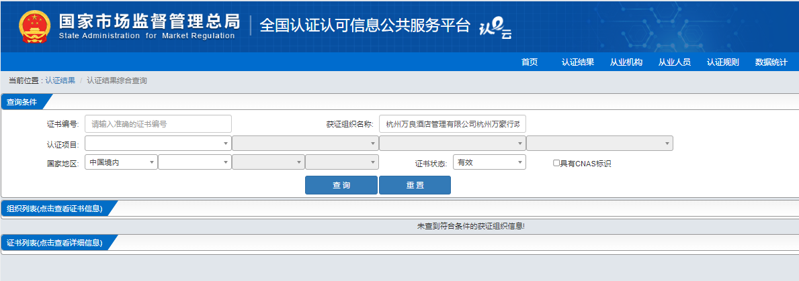
Task: Open the 认证结果 navigation menu
Action: point(578,62)
